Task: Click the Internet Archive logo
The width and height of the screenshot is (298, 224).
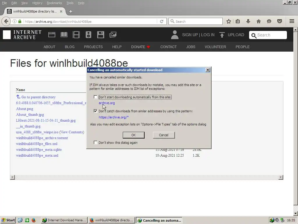Action: 22,35
